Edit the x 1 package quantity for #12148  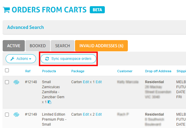[x=99, y=82]
